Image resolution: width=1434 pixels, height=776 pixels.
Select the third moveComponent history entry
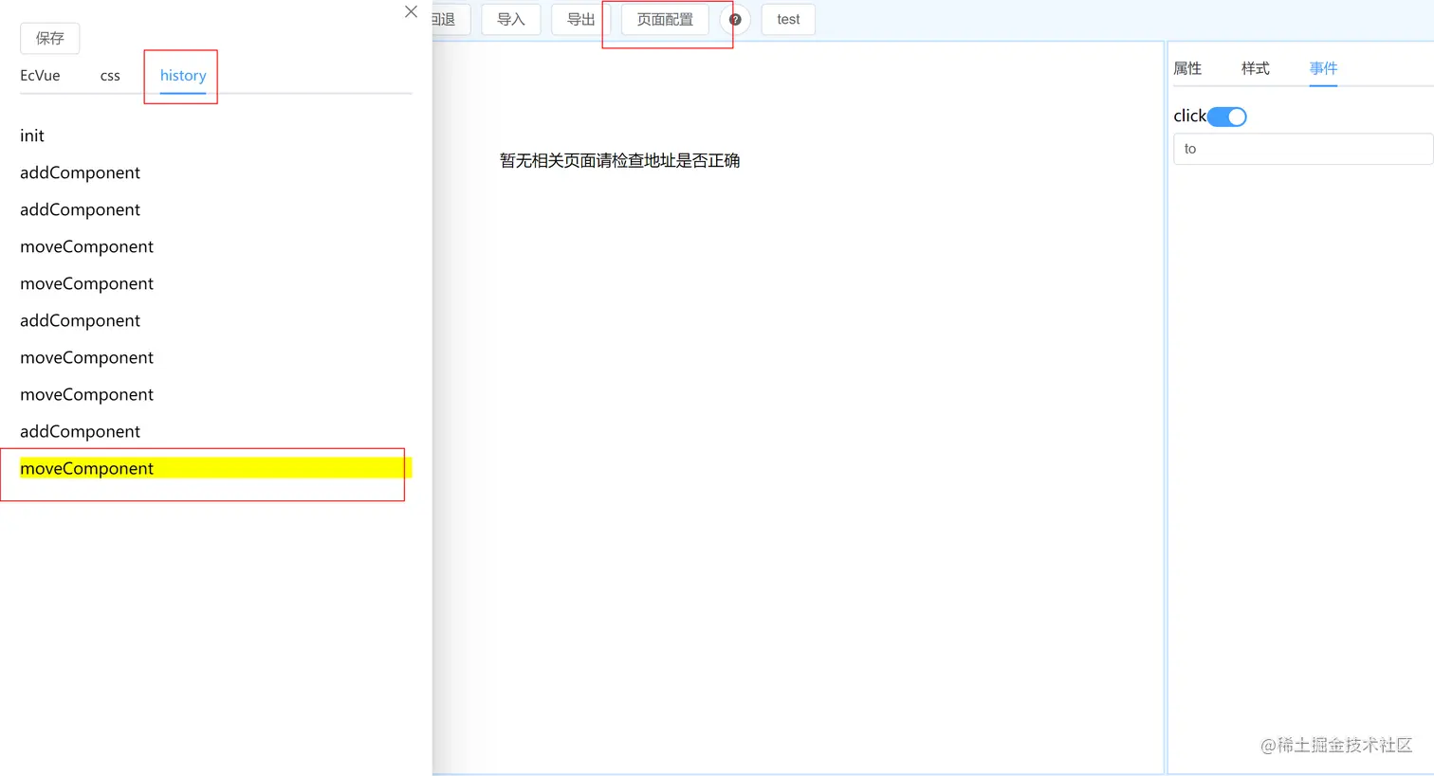(x=86, y=357)
